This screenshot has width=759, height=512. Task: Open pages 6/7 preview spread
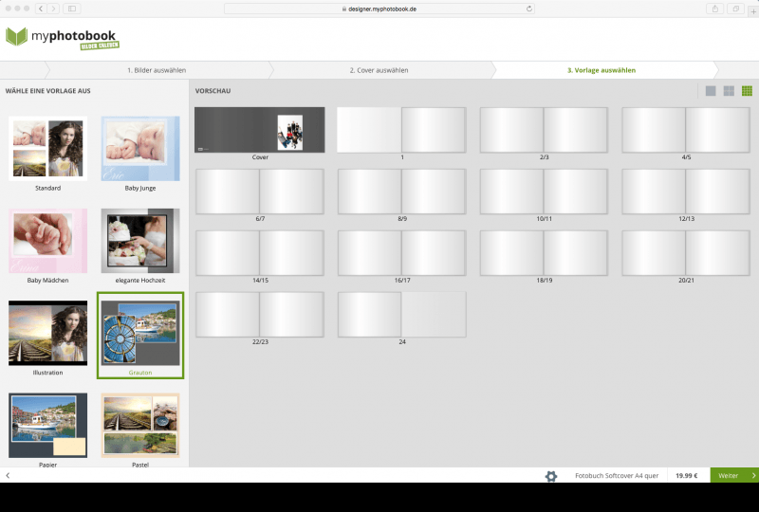tap(260, 192)
